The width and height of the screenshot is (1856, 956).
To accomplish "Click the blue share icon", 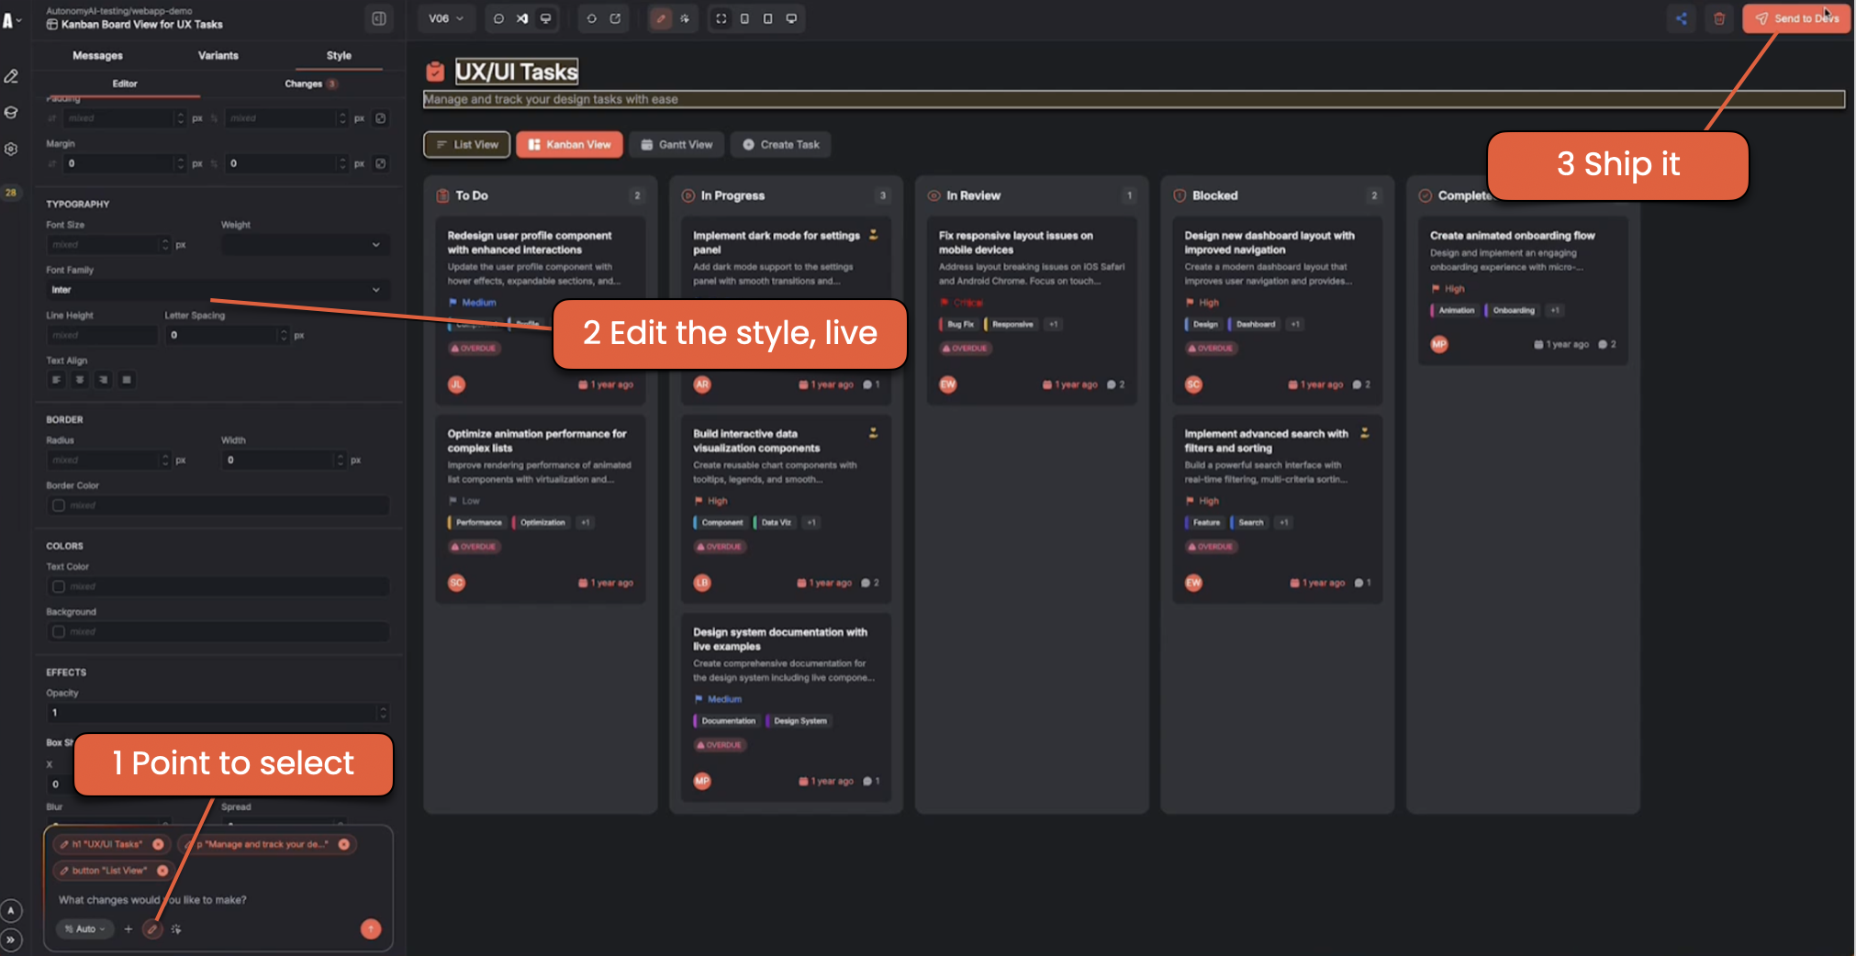I will [1681, 18].
